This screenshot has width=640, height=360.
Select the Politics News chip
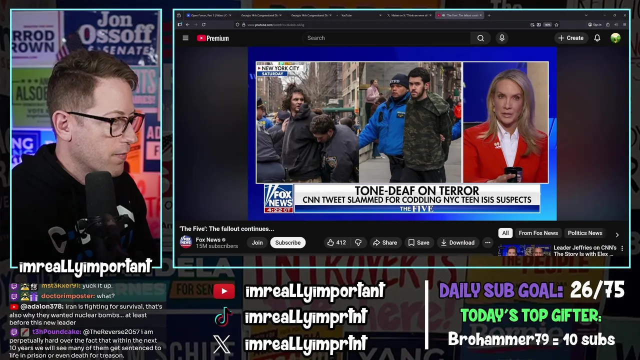pyautogui.click(x=585, y=233)
